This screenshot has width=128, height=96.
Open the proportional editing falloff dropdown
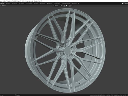point(72,6)
